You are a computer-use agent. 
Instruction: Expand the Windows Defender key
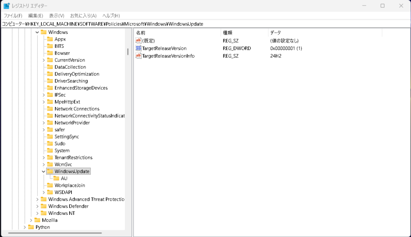click(x=37, y=206)
